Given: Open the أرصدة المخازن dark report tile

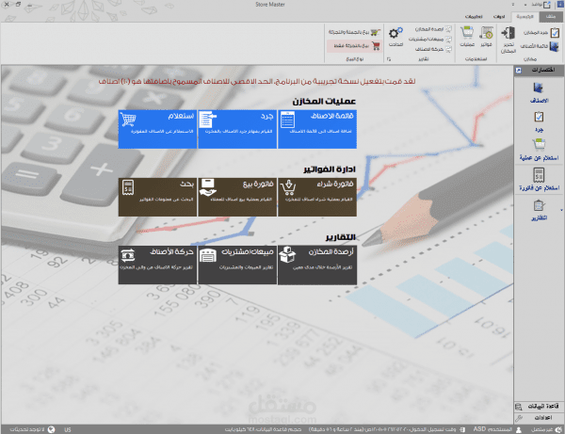Looking at the screenshot, I should [x=317, y=265].
